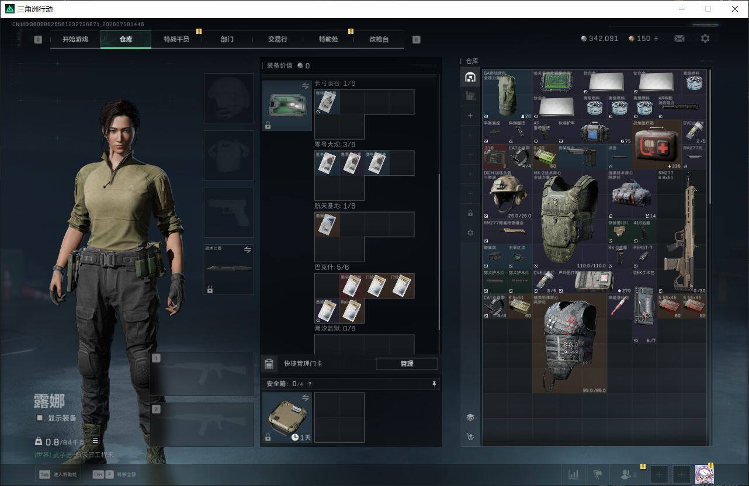
Task: Click the 342,091 currency balance
Action: pyautogui.click(x=603, y=39)
